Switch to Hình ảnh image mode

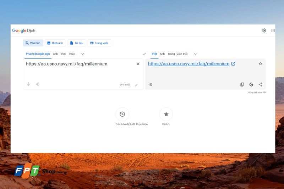pyautogui.click(x=55, y=43)
